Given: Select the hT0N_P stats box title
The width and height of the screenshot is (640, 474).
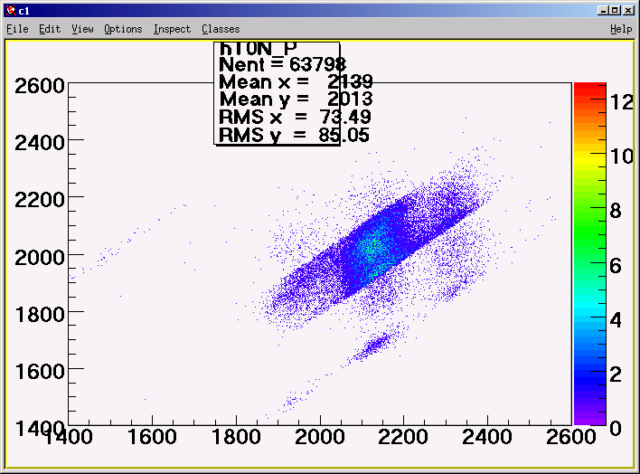Looking at the screenshot, I should coord(258,49).
